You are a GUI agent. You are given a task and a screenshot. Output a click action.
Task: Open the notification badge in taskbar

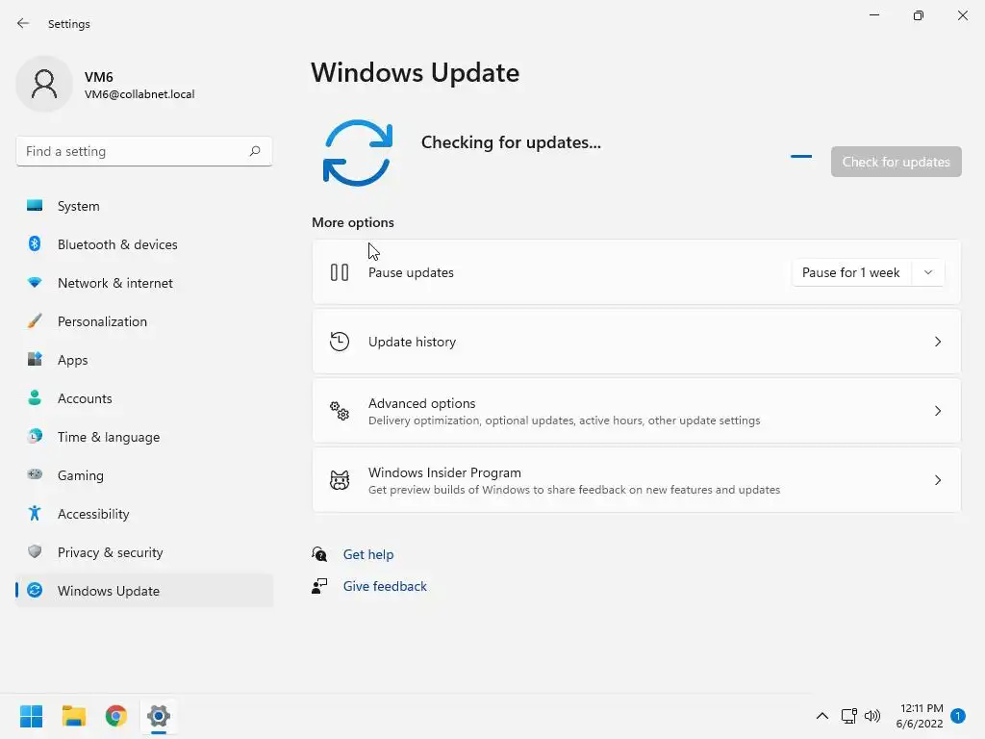pyautogui.click(x=958, y=716)
